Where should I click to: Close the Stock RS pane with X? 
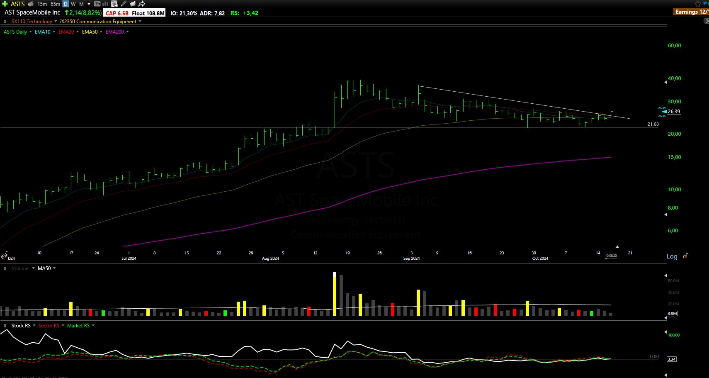click(5, 326)
